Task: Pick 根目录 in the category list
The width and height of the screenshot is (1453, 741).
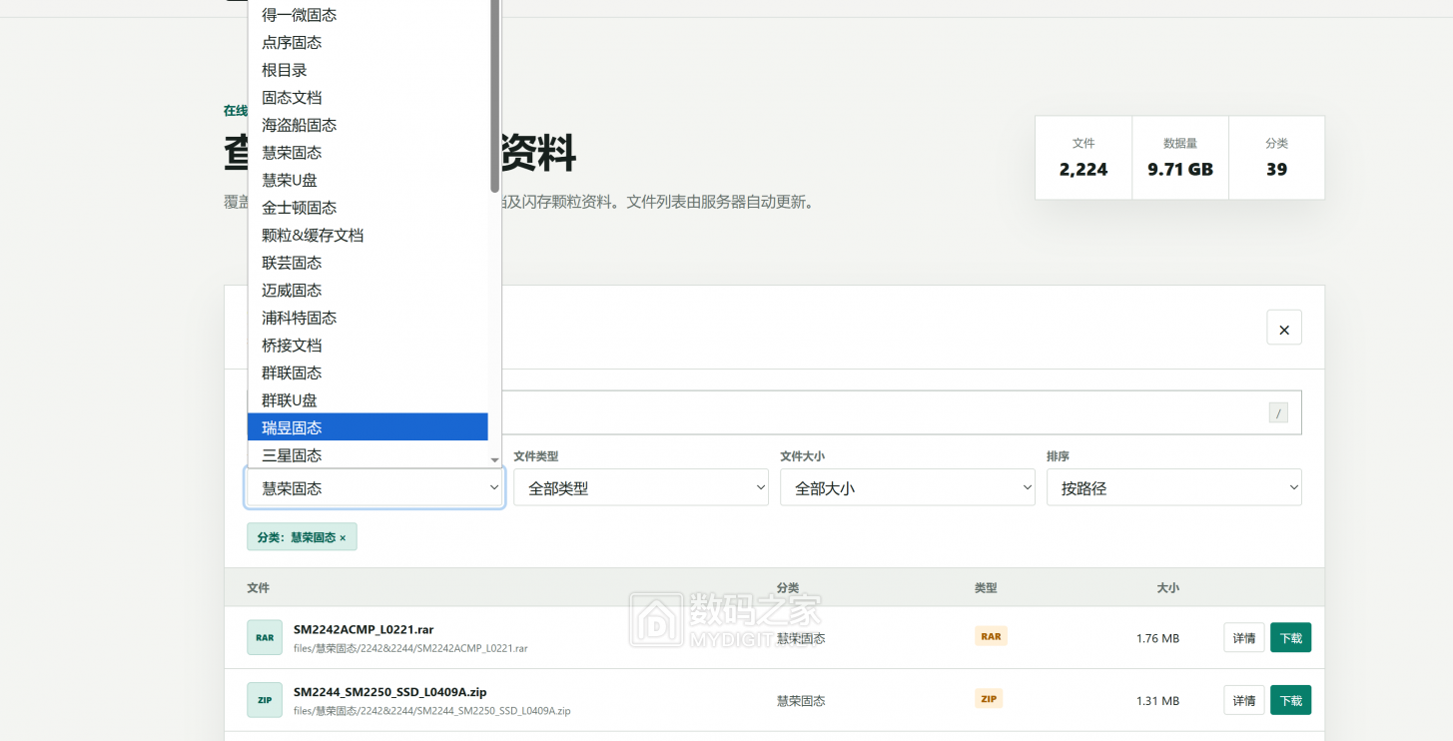Action: (x=367, y=70)
